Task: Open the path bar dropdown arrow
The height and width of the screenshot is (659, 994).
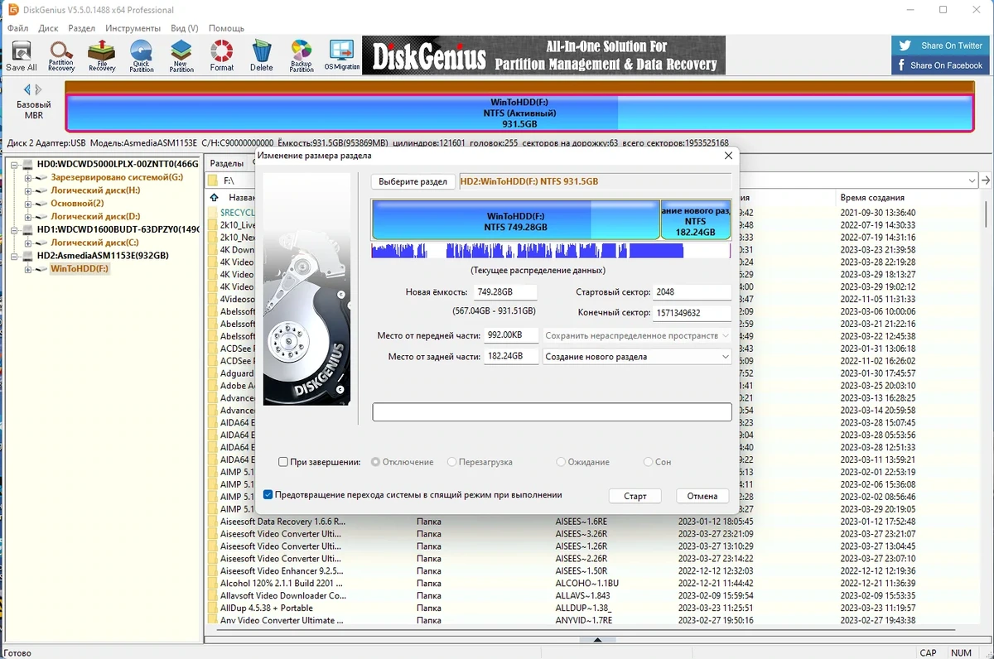Action: (972, 180)
